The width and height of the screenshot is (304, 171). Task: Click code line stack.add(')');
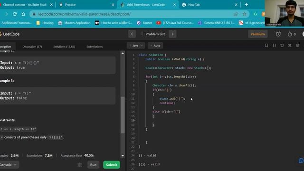pyautogui.click(x=172, y=99)
